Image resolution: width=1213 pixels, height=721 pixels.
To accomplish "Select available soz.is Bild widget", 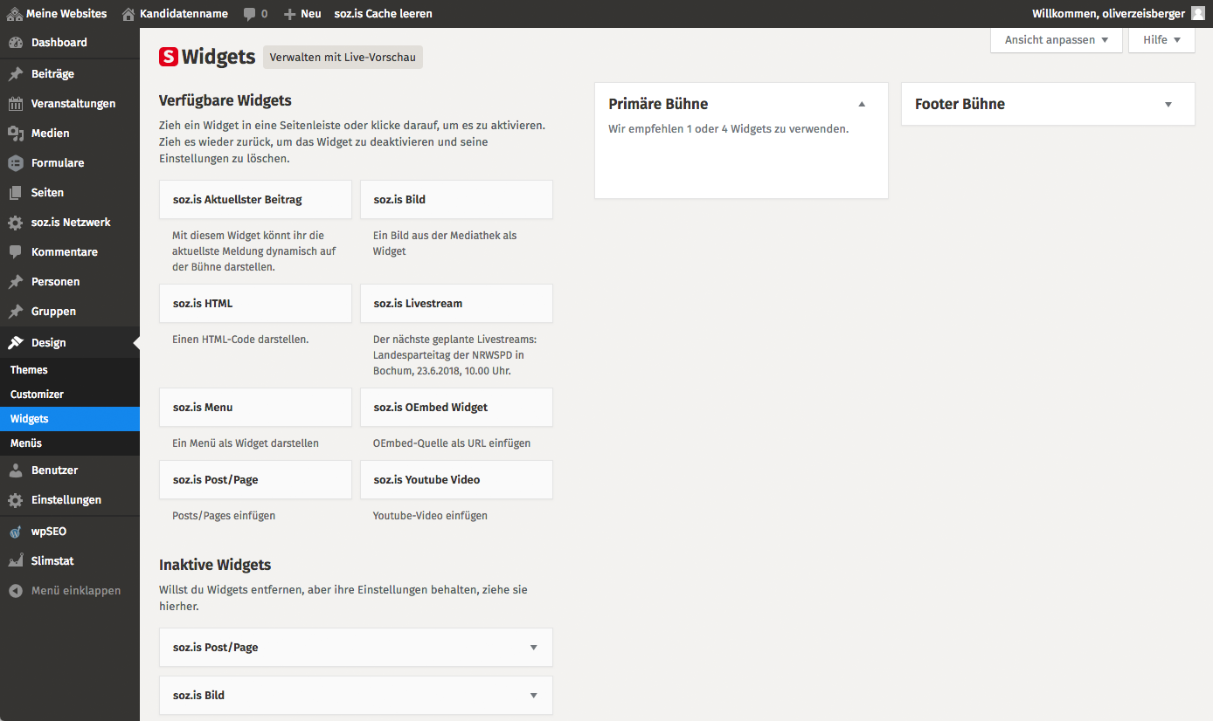I will click(456, 200).
